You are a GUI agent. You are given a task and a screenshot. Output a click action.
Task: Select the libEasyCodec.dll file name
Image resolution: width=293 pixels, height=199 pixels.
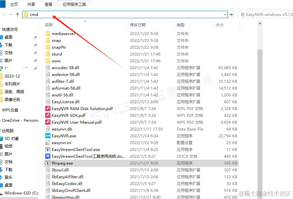67,183
